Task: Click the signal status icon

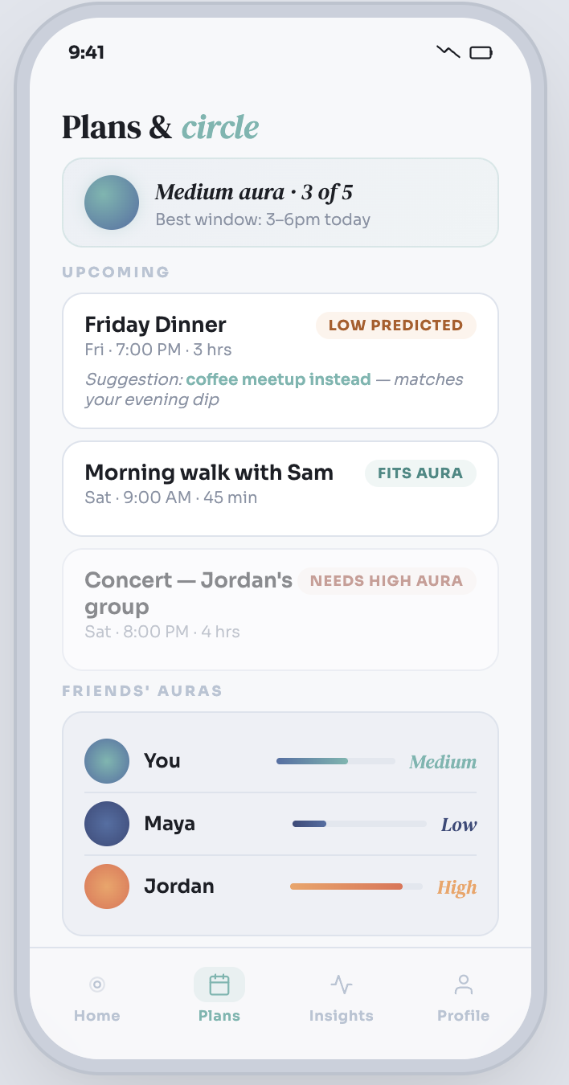Action: [x=448, y=52]
